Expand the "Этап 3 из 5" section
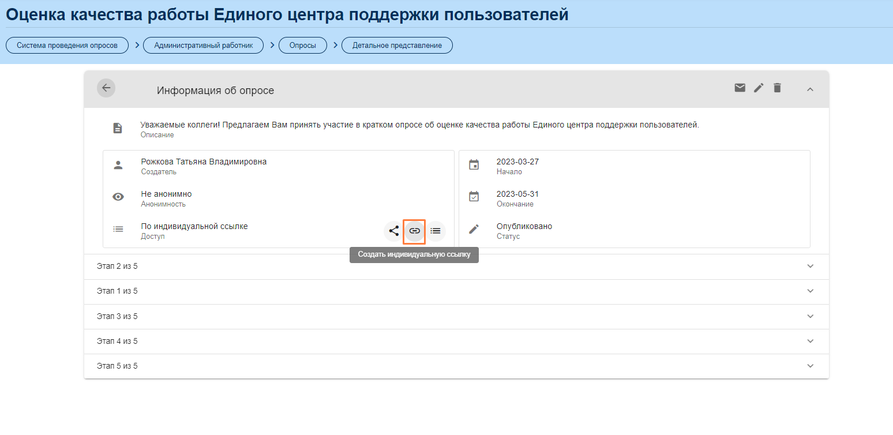 (x=810, y=316)
